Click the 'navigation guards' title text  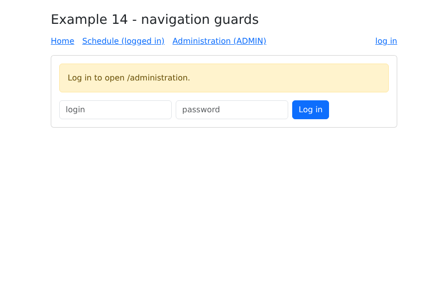coord(200,20)
